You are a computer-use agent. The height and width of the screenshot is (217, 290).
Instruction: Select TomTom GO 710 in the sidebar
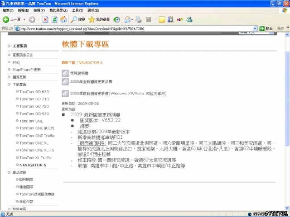coord(34,99)
